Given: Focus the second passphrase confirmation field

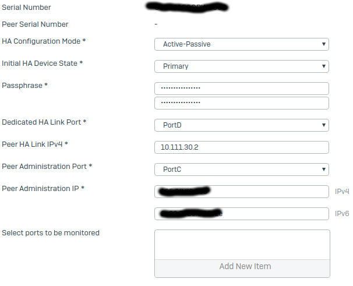Looking at the screenshot, I should pos(242,103).
